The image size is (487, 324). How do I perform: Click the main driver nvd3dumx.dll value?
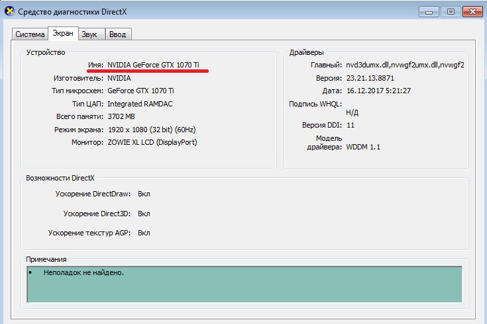click(x=405, y=65)
